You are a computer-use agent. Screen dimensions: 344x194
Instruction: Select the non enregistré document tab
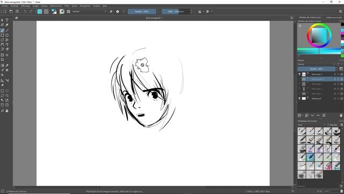(154, 18)
